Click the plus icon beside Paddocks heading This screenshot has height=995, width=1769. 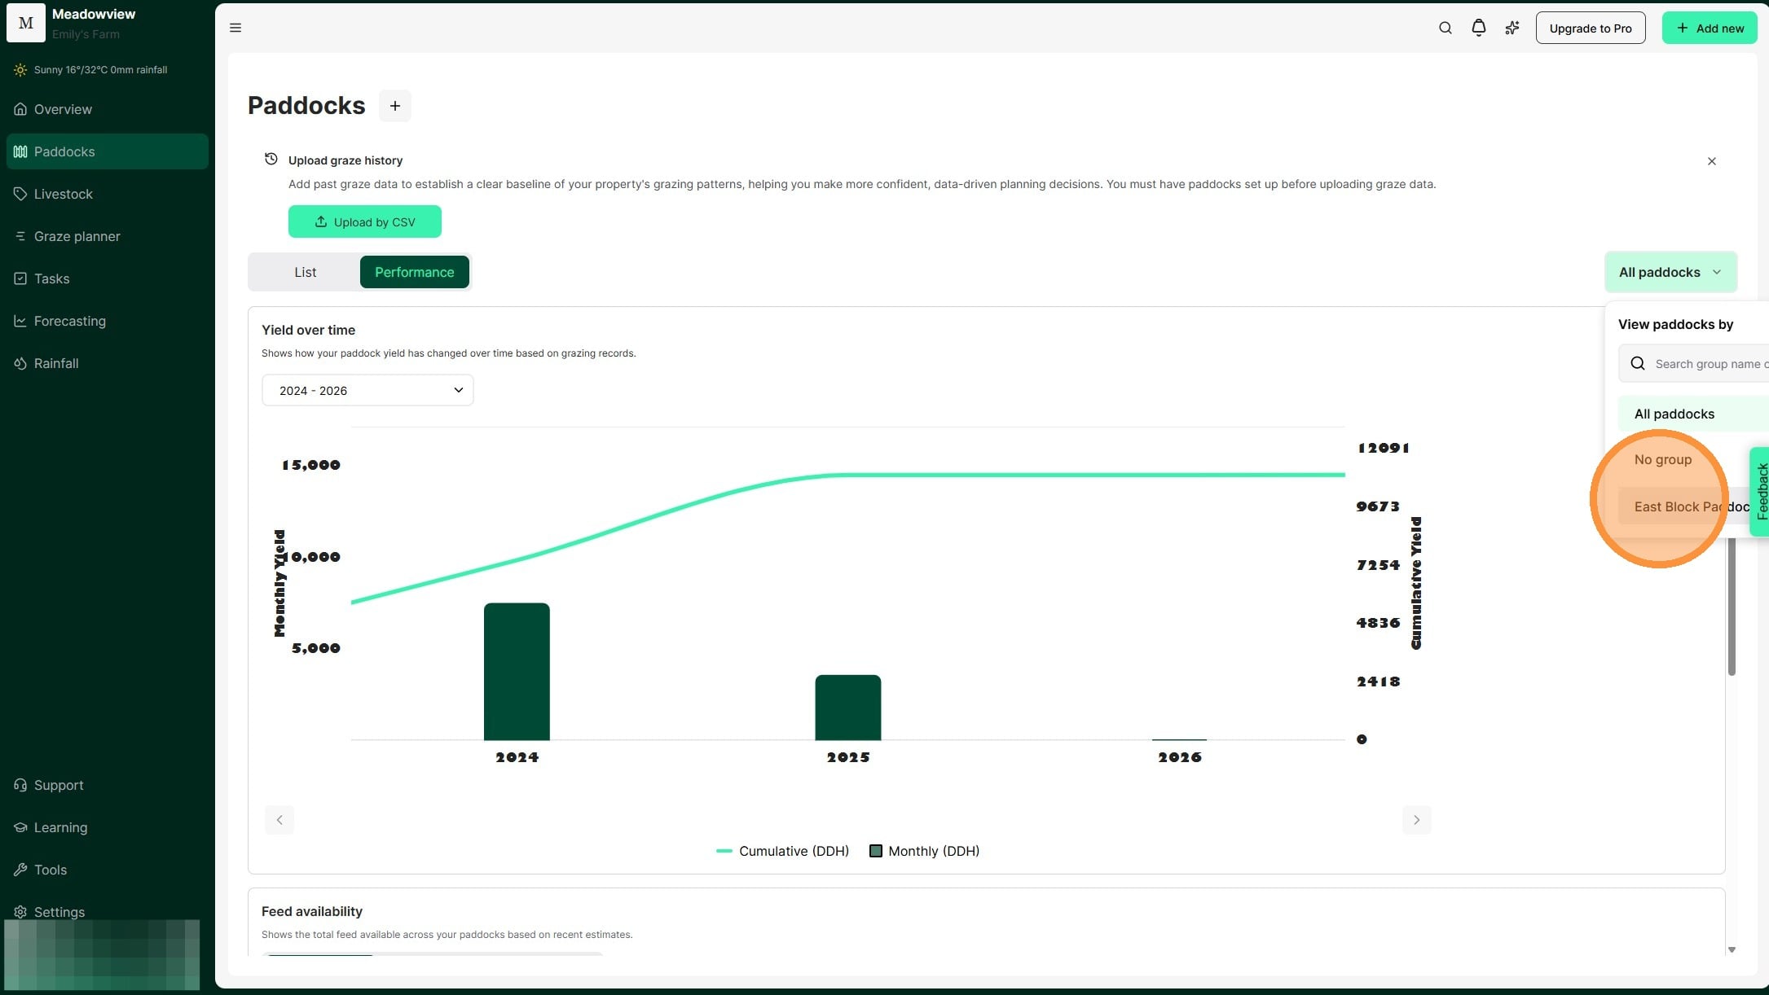pyautogui.click(x=394, y=106)
